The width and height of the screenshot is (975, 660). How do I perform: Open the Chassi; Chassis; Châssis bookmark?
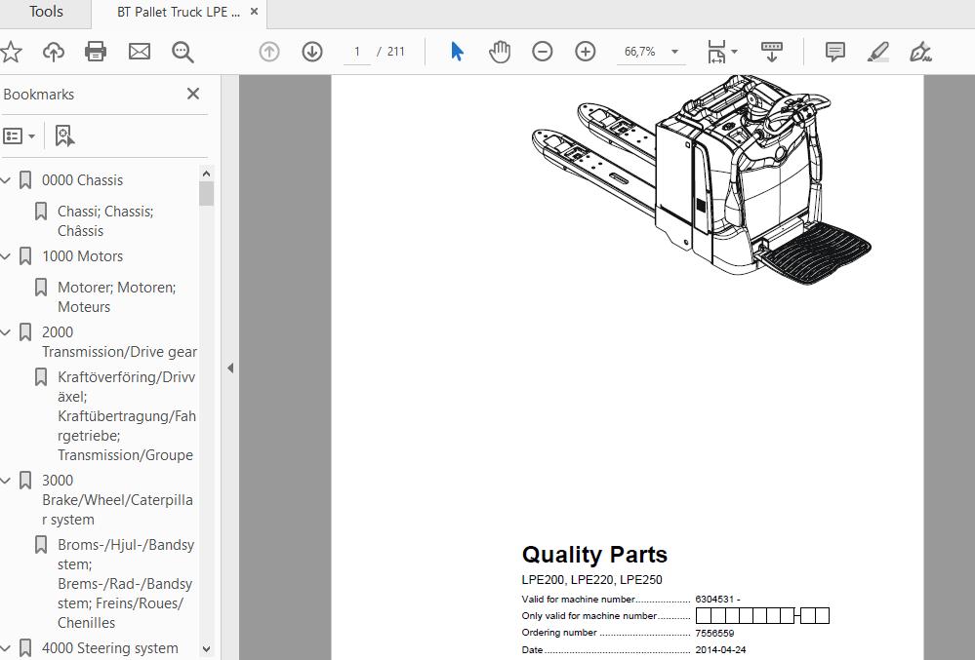pos(105,221)
